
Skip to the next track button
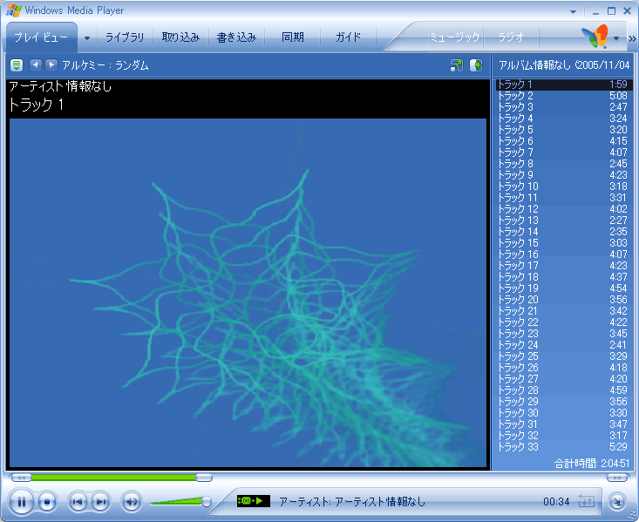point(100,502)
